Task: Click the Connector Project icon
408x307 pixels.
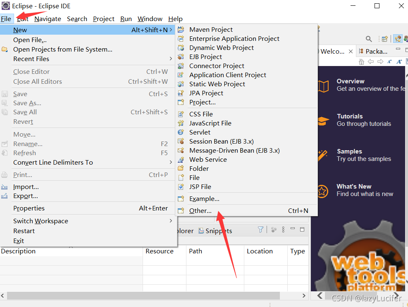Action: (181, 66)
